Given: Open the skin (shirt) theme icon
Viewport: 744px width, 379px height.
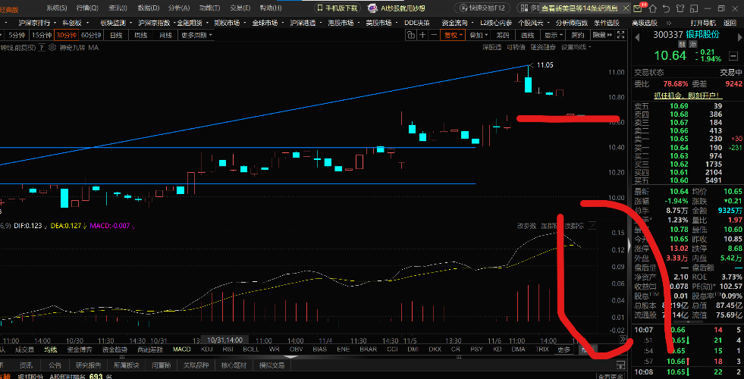Looking at the screenshot, I should 680,8.
